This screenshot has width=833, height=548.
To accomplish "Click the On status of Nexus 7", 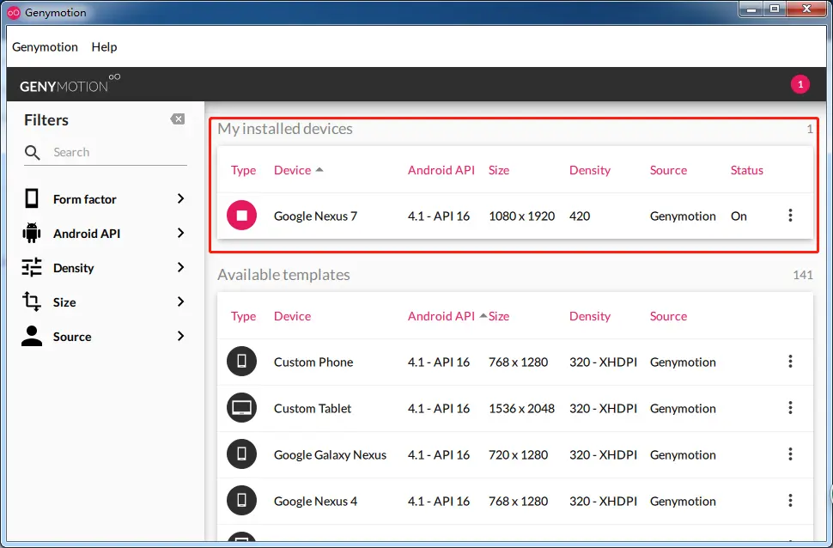I will (x=739, y=216).
